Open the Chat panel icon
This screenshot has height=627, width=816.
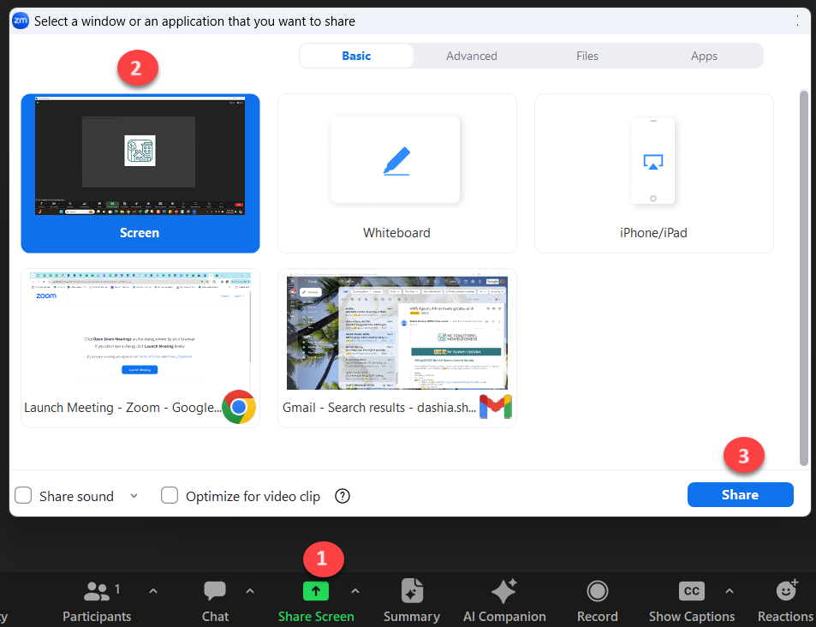214,590
